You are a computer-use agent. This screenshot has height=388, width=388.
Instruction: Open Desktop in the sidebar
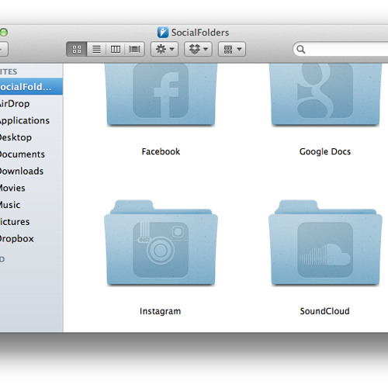pyautogui.click(x=31, y=137)
